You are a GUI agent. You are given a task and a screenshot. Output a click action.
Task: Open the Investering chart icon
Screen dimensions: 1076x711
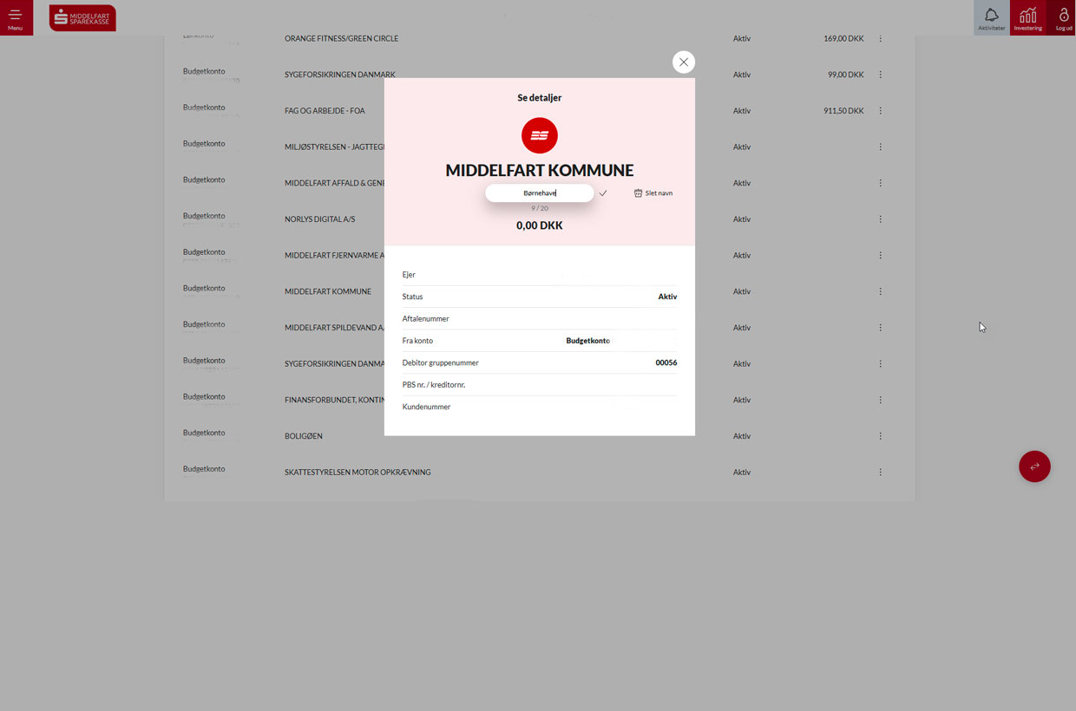[1027, 17]
